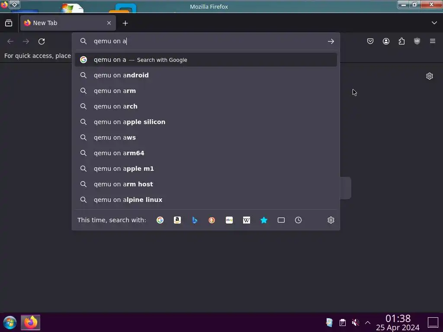Pick suggestion 'qemu on android'
The width and height of the screenshot is (443, 332).
point(205,75)
